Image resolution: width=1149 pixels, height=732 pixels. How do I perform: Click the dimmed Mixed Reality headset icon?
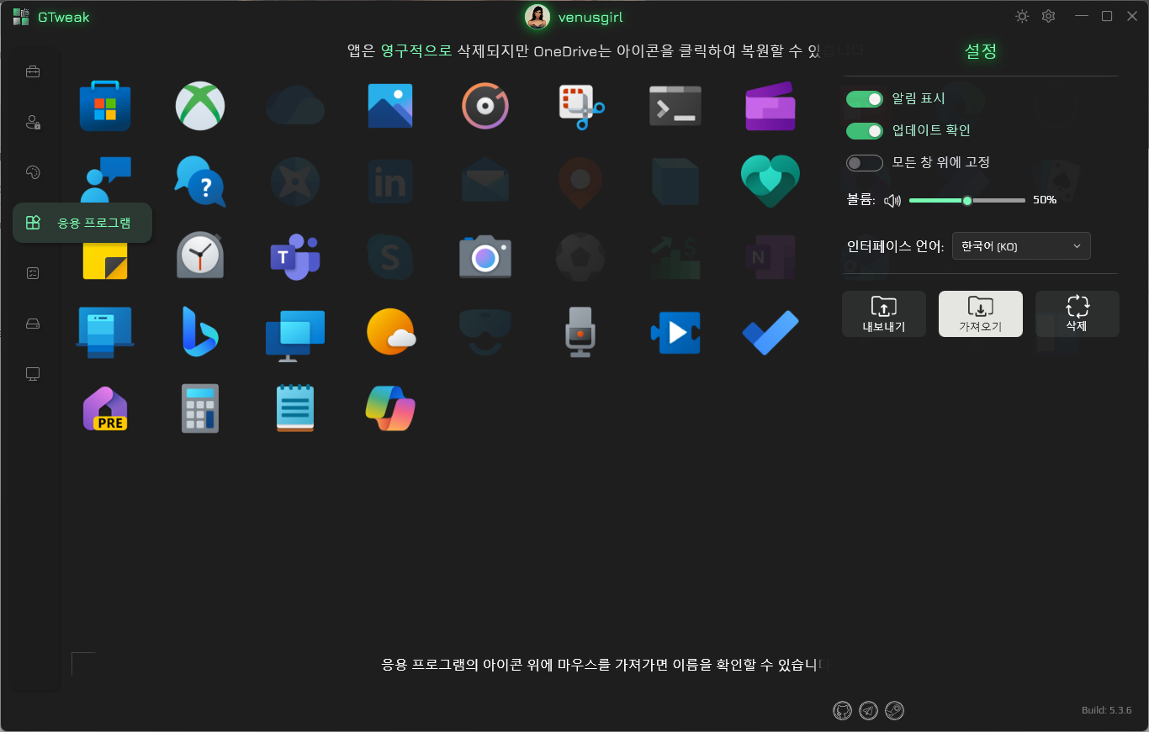coord(485,332)
